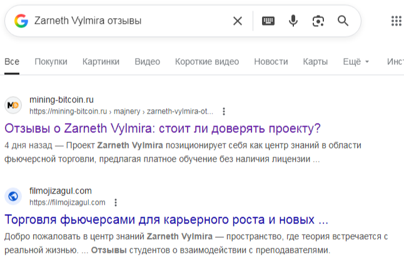The width and height of the screenshot is (404, 274).
Task: Switch to the Новости tab
Action: point(271,62)
